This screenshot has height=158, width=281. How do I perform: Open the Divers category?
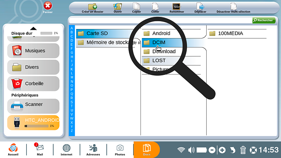33,67
